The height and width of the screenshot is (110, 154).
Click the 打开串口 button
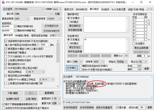[x=72, y=68]
